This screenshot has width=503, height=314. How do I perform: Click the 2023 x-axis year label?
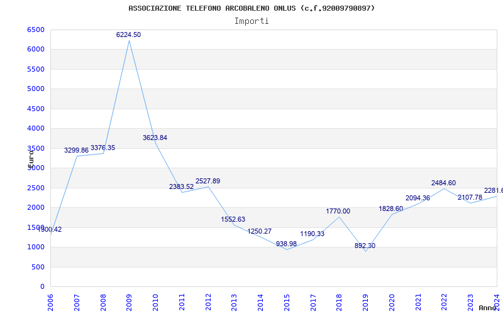click(x=470, y=303)
